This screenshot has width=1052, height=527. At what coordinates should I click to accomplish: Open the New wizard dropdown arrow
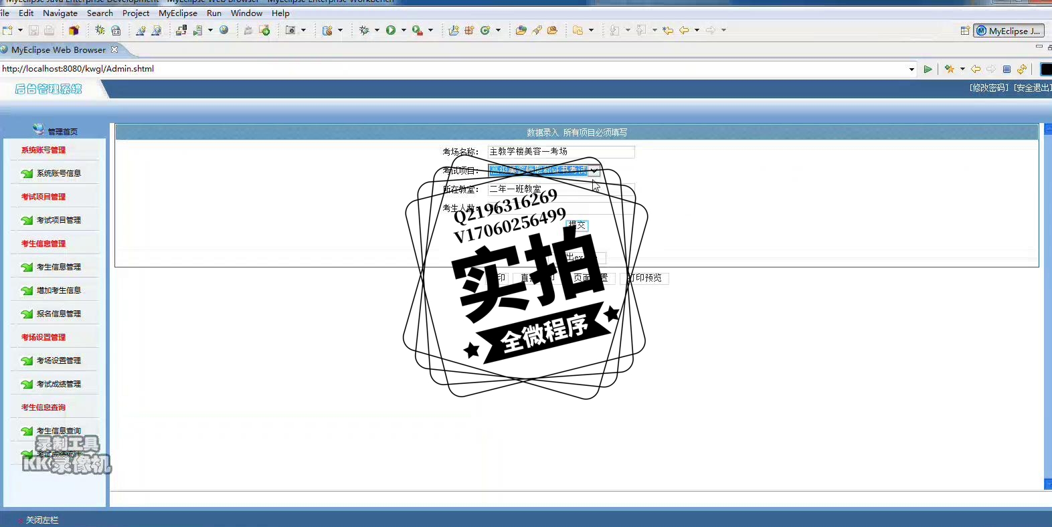20,30
